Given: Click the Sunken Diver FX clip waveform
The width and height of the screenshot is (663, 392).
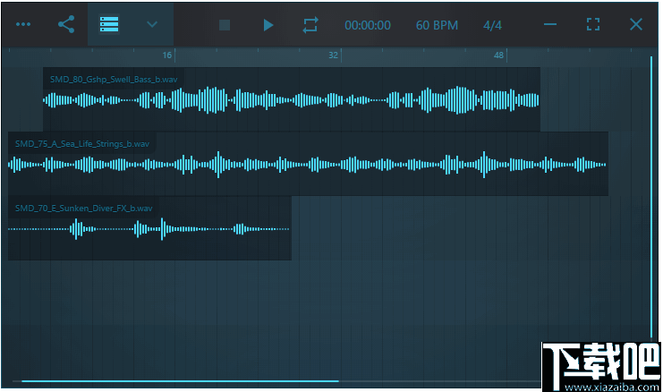Looking at the screenshot, I should pyautogui.click(x=149, y=229).
